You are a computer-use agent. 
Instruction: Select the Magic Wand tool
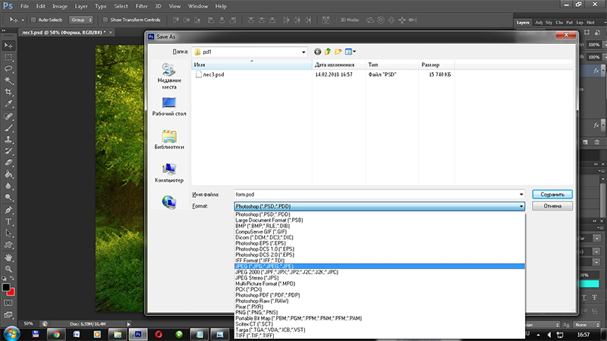8,80
